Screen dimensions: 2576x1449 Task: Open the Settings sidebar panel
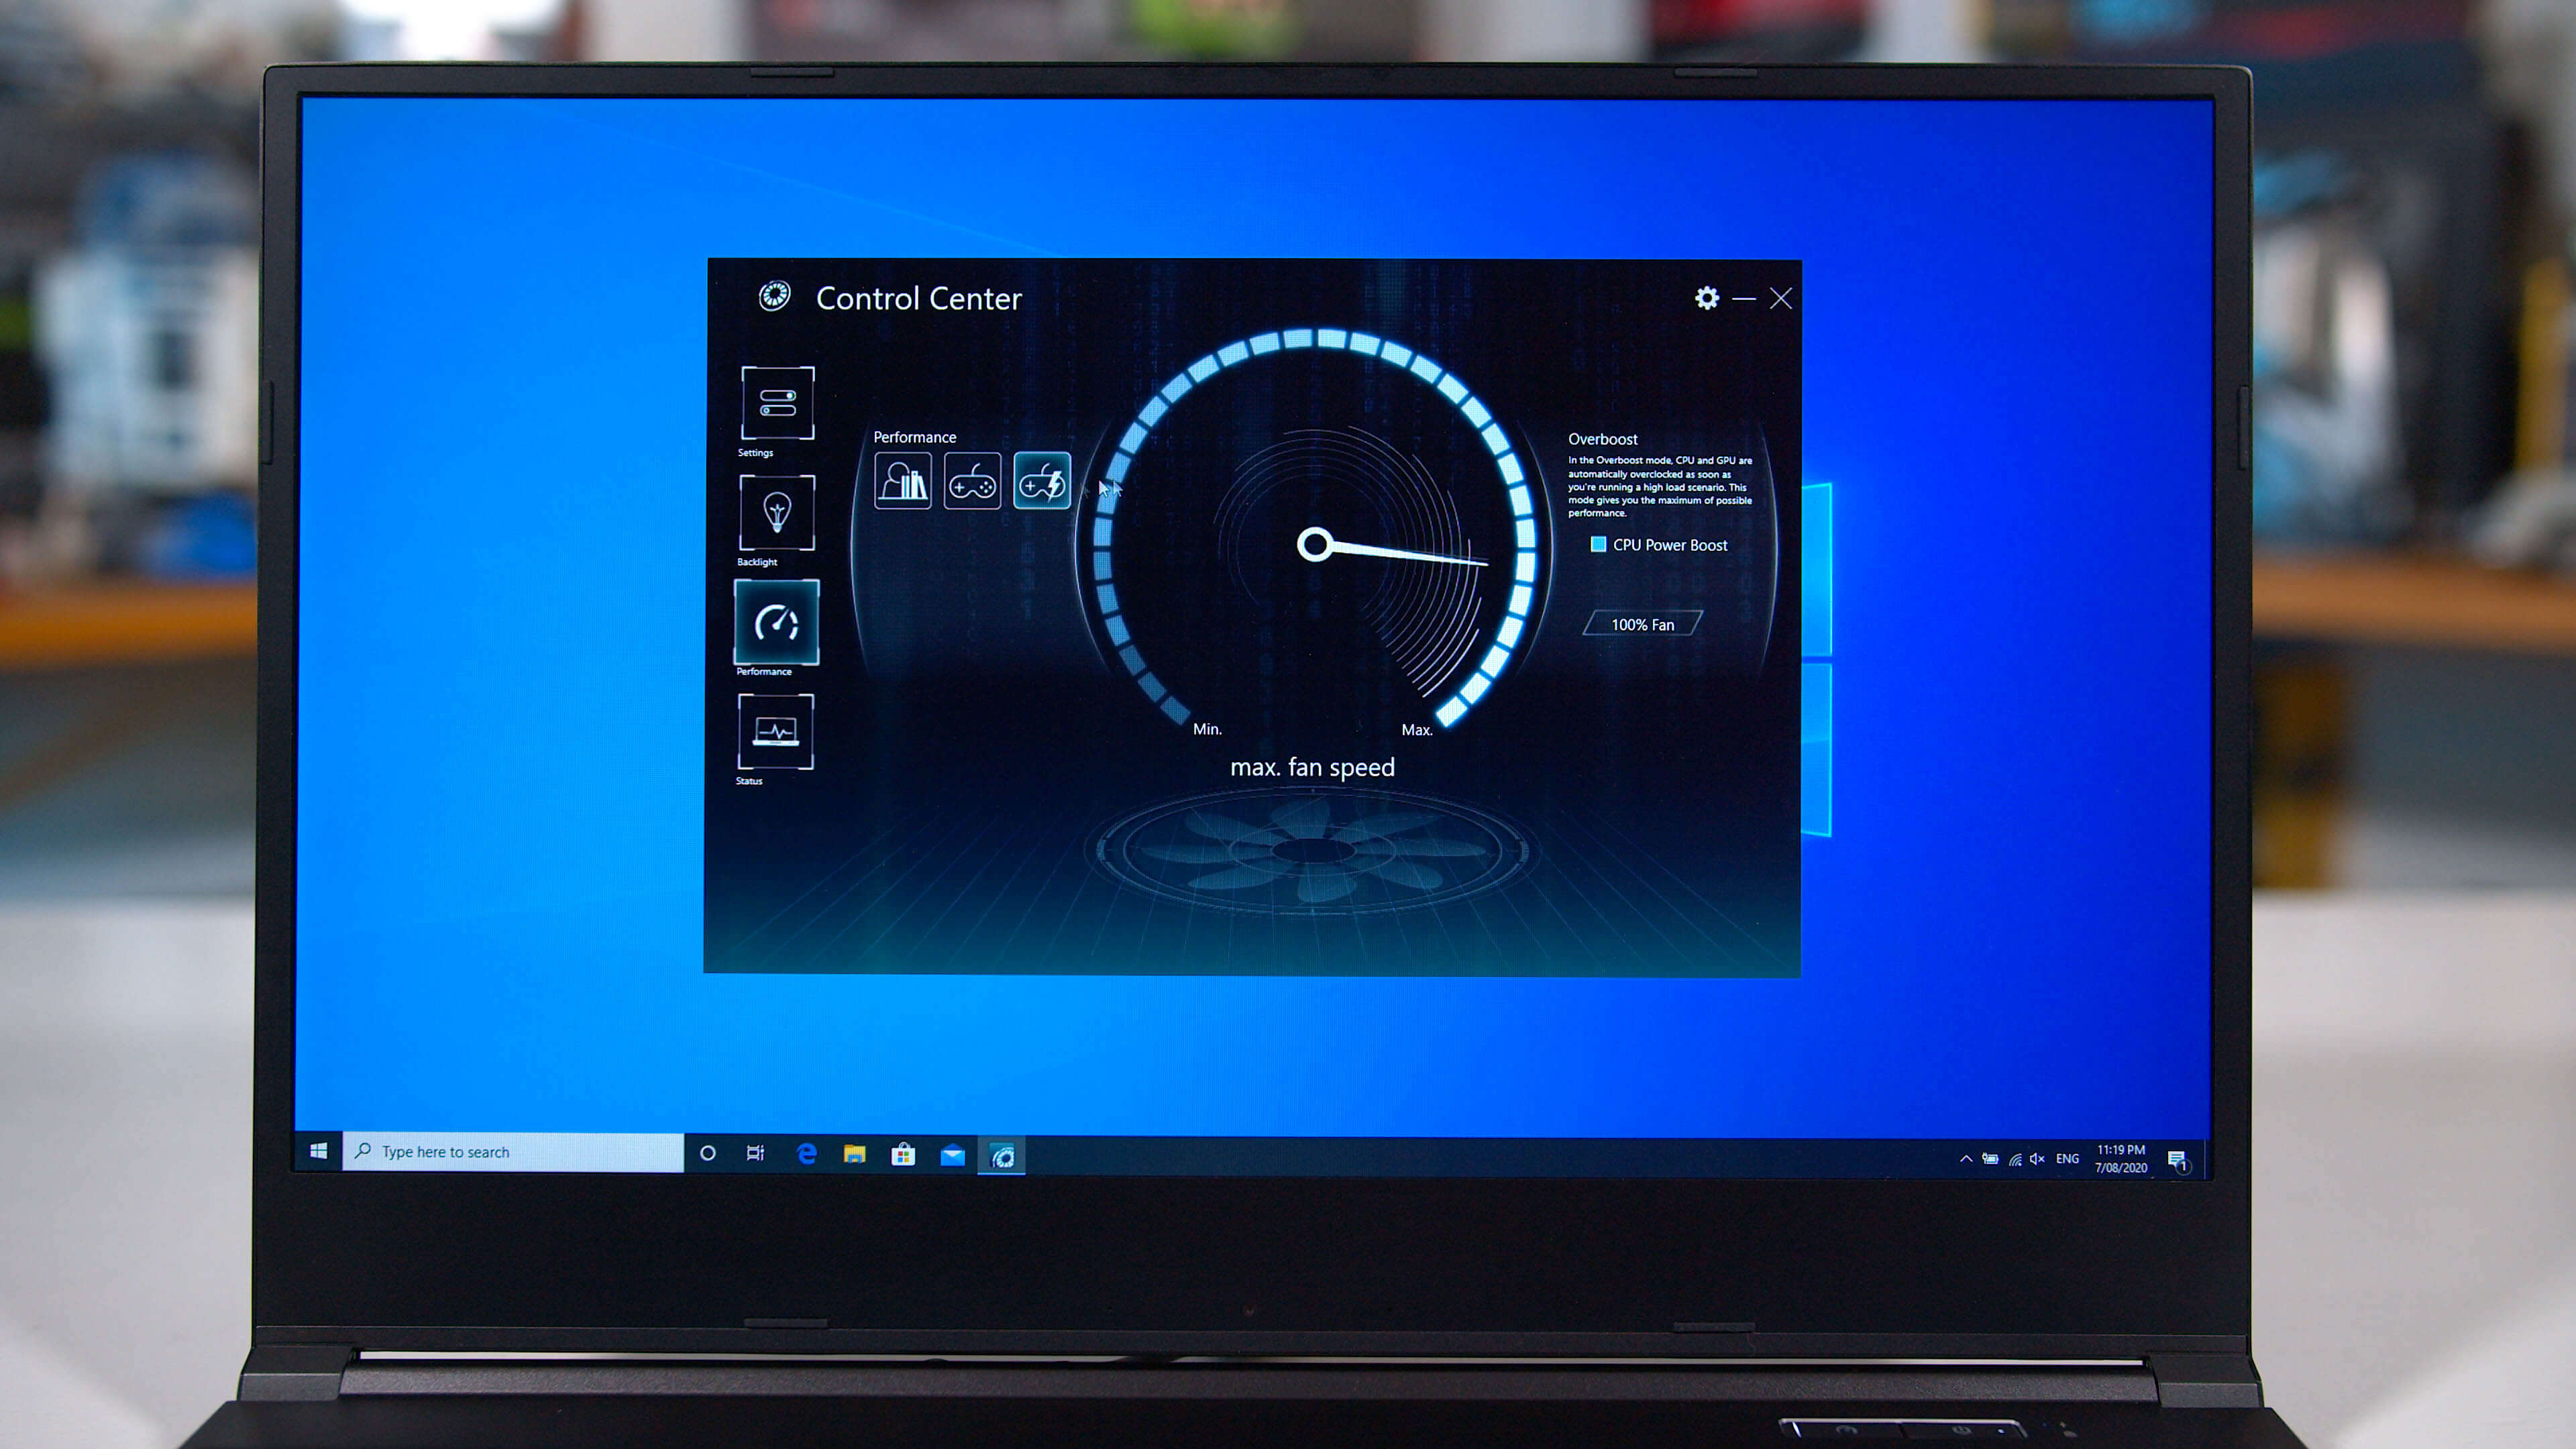pyautogui.click(x=777, y=403)
